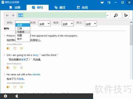Select the 例句 tab
Image resolution: width=133 pixels, height=99 pixels.
pyautogui.click(x=38, y=8)
